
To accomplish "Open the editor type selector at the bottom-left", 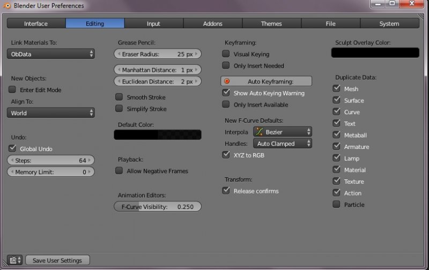I will click(x=15, y=260).
